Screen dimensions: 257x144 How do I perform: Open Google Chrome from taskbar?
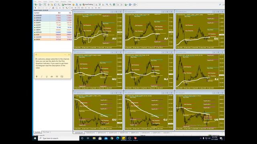(x=112, y=138)
